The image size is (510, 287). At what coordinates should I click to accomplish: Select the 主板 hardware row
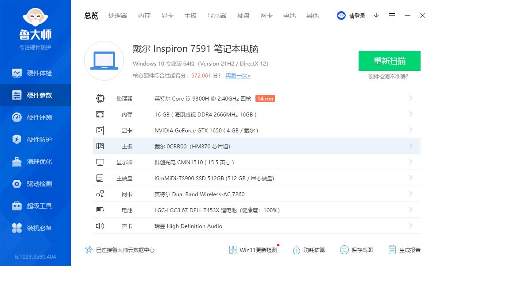pyautogui.click(x=256, y=146)
